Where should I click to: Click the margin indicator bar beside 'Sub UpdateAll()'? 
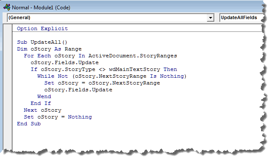(8, 42)
